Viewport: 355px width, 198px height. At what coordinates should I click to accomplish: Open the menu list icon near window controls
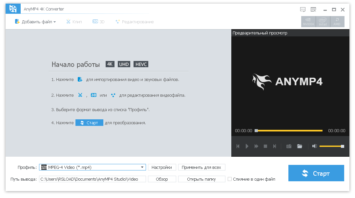(313, 10)
